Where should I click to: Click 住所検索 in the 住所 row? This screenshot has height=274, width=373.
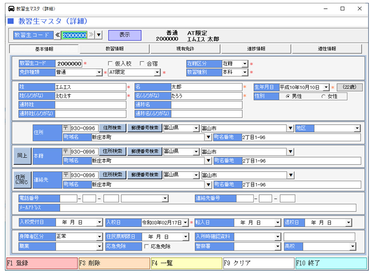(112, 128)
